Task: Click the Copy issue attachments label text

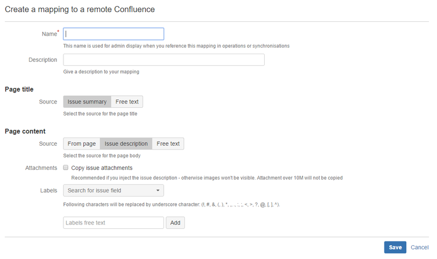Action: click(x=102, y=168)
